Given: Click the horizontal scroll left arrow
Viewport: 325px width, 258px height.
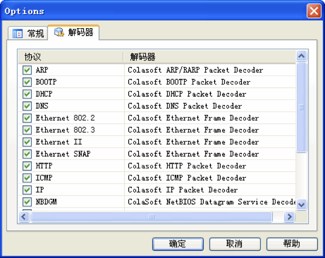Looking at the screenshot, I should [x=24, y=217].
